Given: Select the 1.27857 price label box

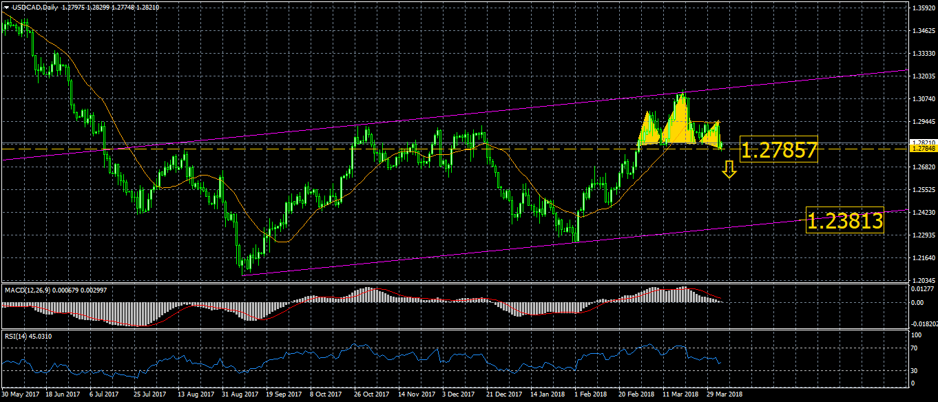Looking at the screenshot, I should pyautogui.click(x=778, y=150).
